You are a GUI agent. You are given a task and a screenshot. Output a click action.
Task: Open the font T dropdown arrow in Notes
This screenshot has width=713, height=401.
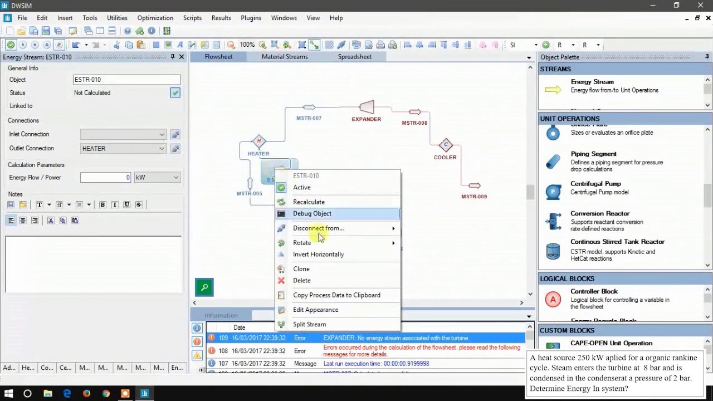[x=49, y=204]
